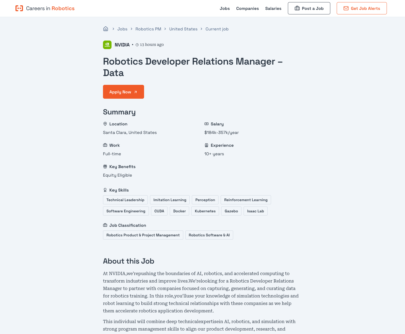This screenshot has width=405, height=334.
Task: Click the banknote icon next to Salary
Action: tap(207, 124)
